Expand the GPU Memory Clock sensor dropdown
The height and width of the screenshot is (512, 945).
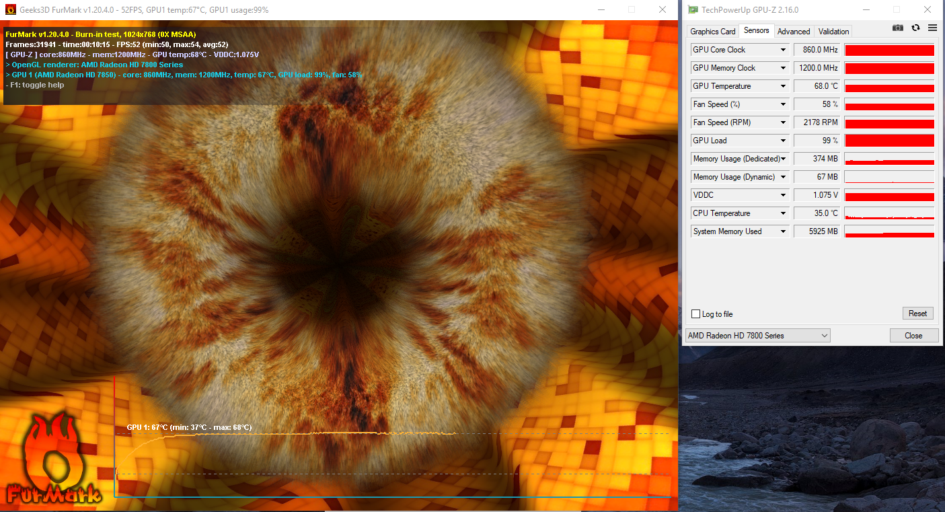(x=783, y=68)
